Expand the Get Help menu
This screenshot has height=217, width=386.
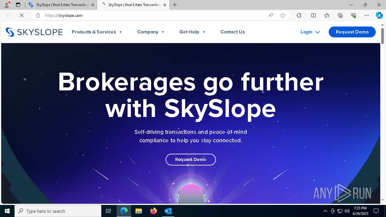pyautogui.click(x=192, y=32)
